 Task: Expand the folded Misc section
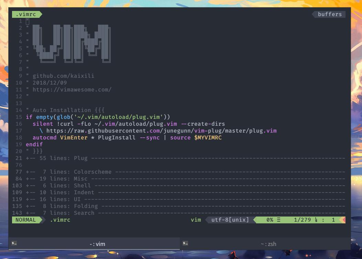click(185, 179)
